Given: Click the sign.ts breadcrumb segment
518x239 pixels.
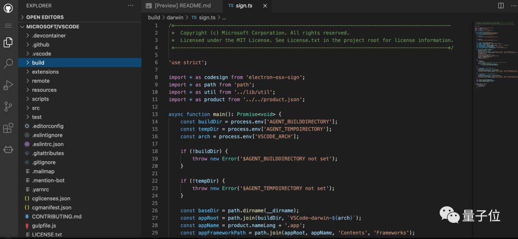Looking at the screenshot, I should (x=208, y=18).
